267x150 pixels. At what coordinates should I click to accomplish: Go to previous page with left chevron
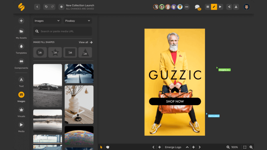point(153,147)
